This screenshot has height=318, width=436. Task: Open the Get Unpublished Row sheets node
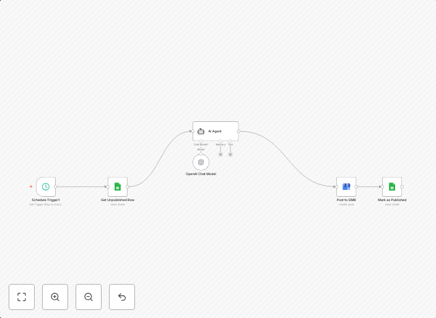pos(118,187)
